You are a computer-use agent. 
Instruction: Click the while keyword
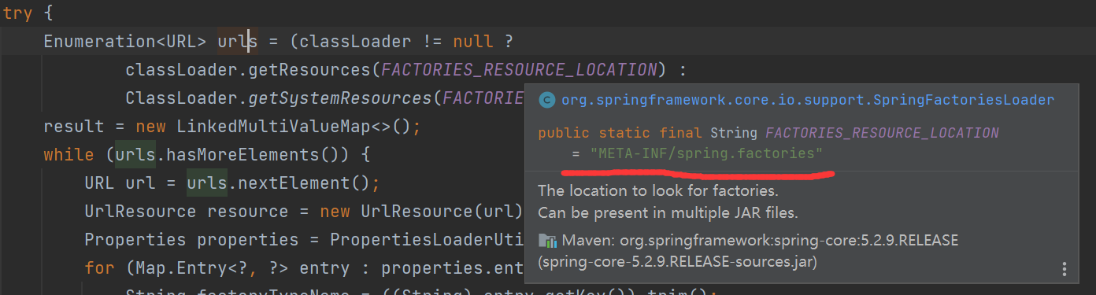(x=68, y=155)
